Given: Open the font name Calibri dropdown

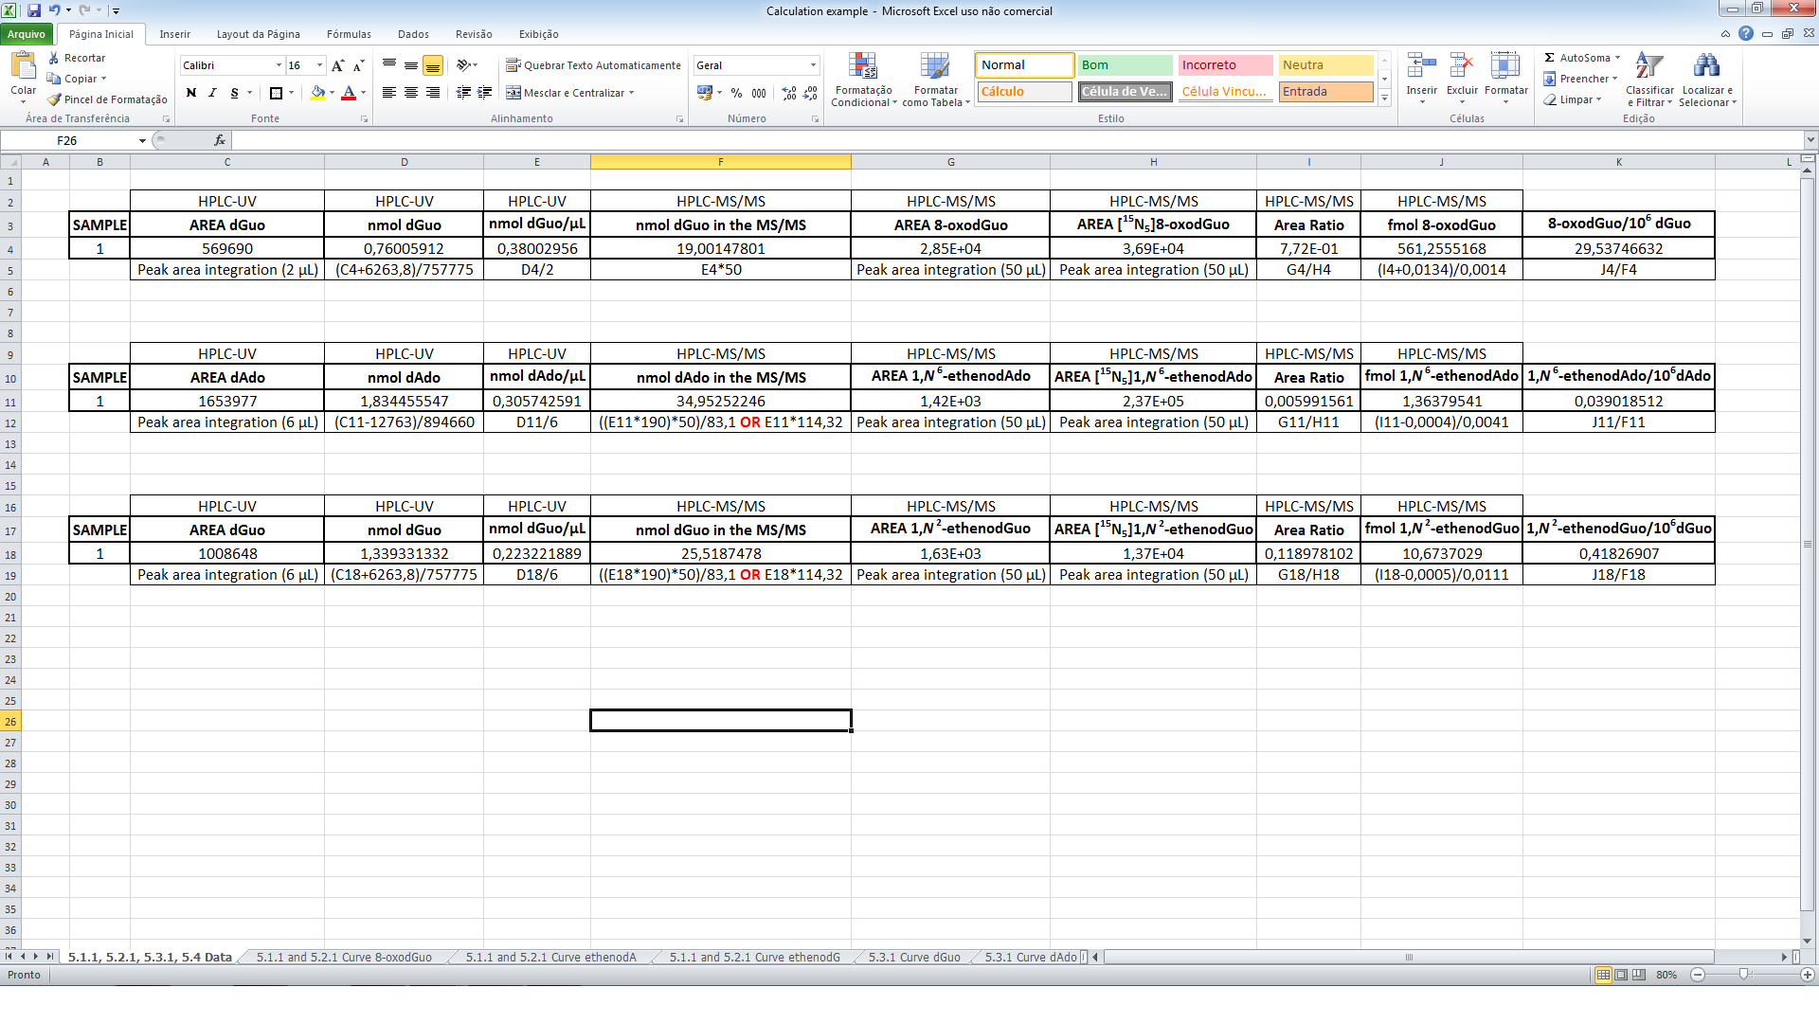Looking at the screenshot, I should click(x=279, y=65).
